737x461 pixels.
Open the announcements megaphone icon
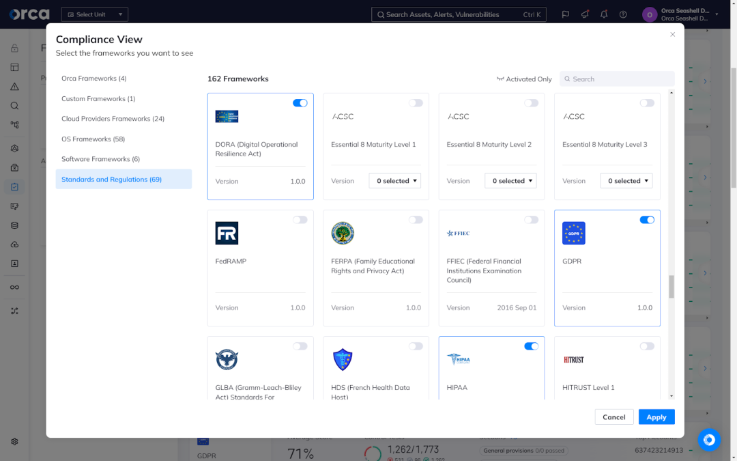(x=585, y=14)
